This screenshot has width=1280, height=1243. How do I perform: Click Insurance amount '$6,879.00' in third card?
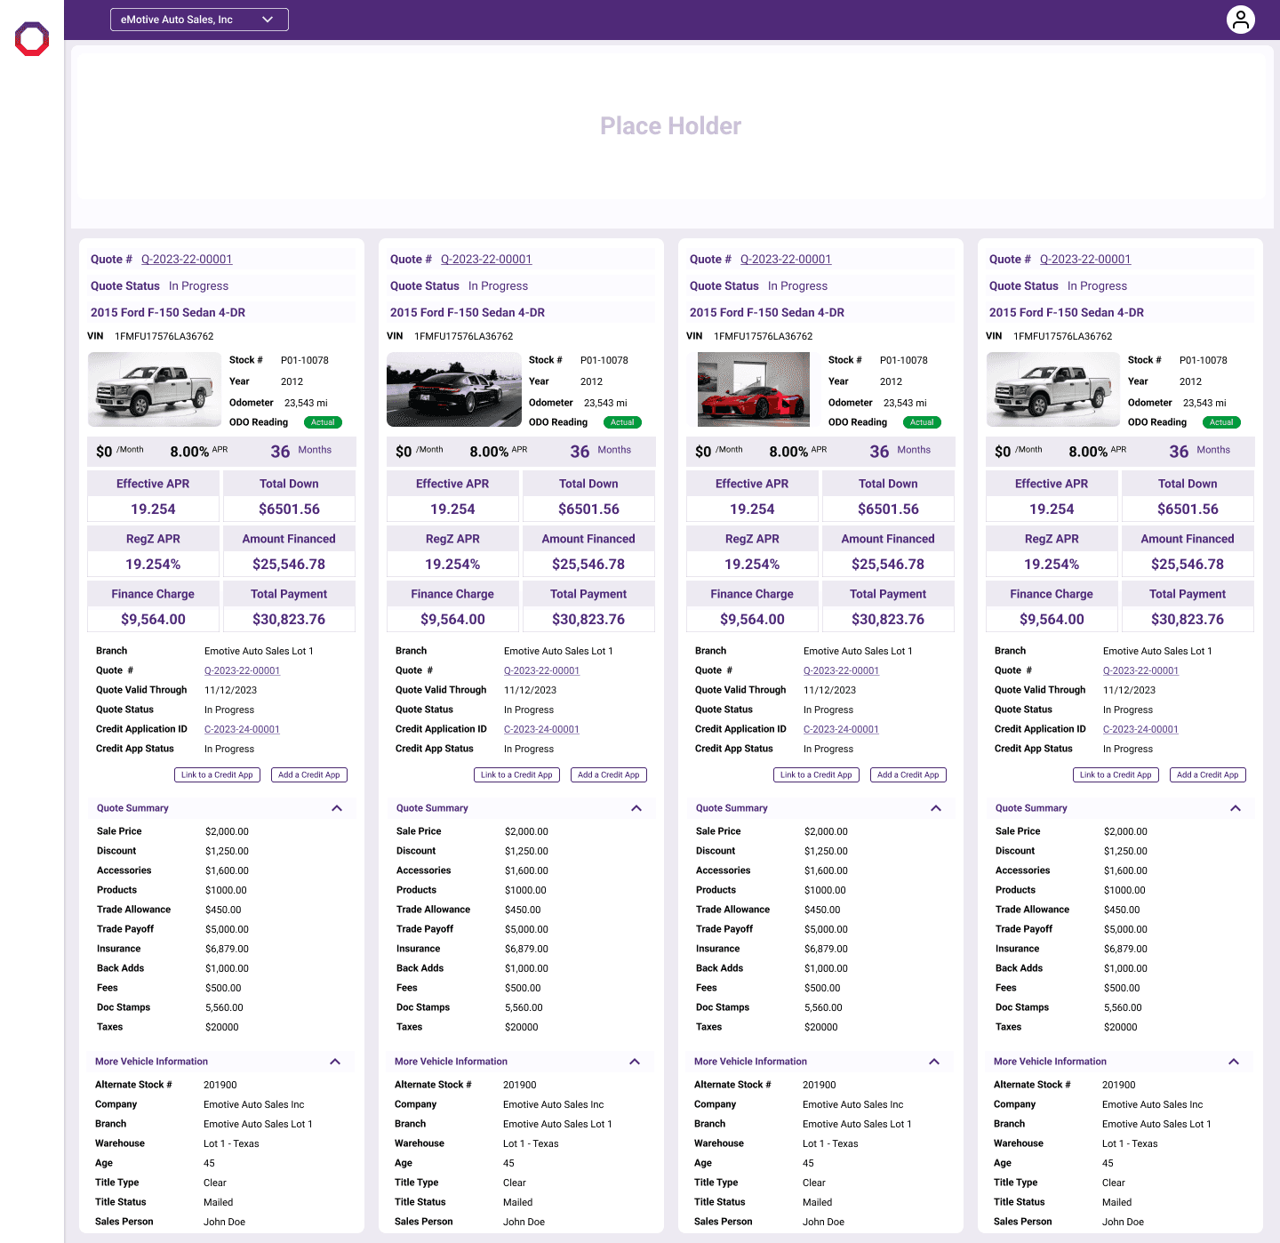(x=826, y=949)
